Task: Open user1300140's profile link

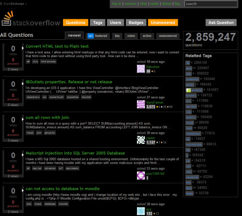Action: tap(155, 173)
